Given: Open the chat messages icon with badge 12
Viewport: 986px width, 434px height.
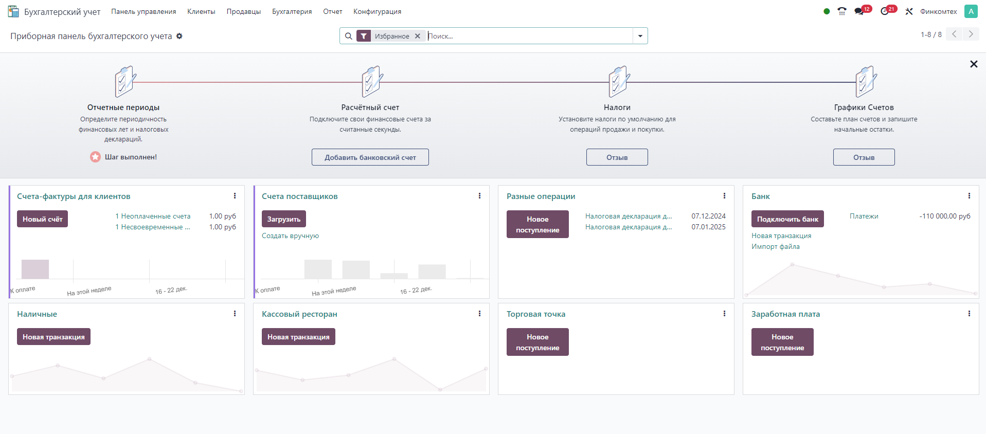Looking at the screenshot, I should tap(859, 11).
